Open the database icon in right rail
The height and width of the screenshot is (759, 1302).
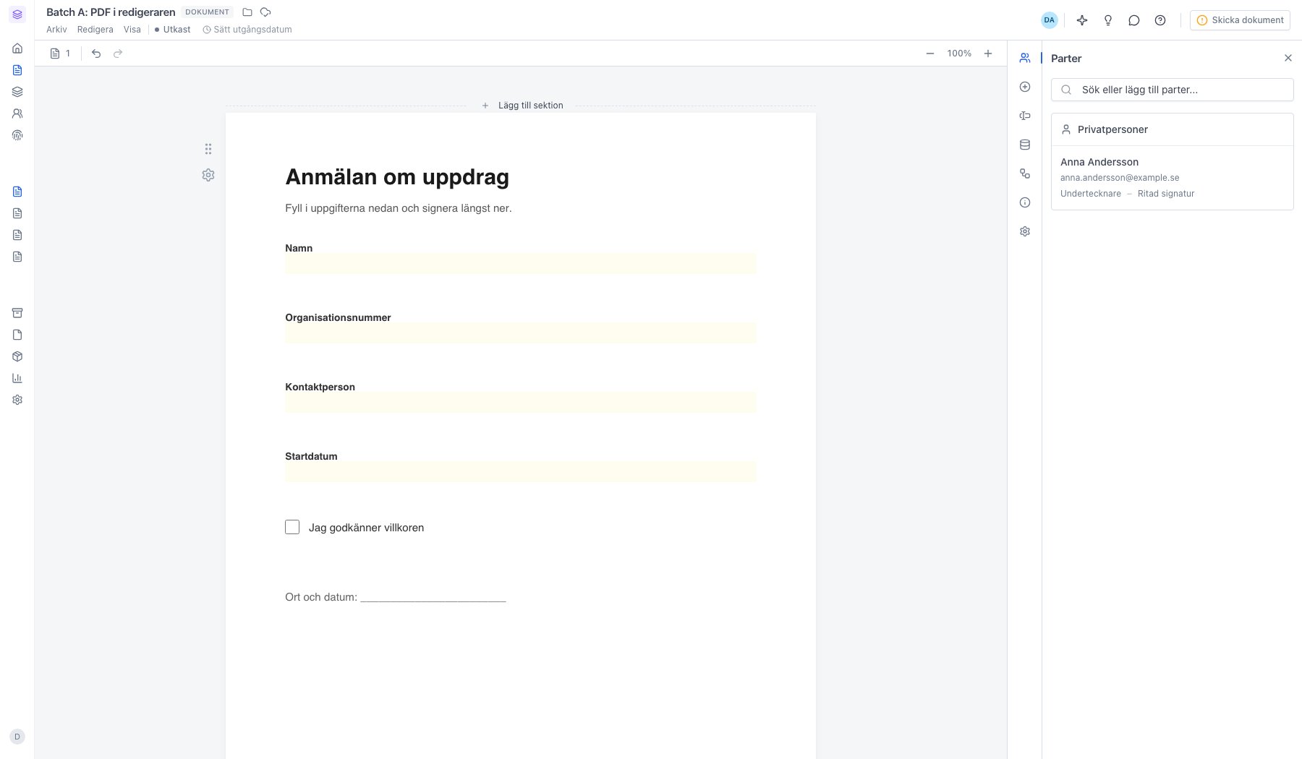click(x=1025, y=145)
